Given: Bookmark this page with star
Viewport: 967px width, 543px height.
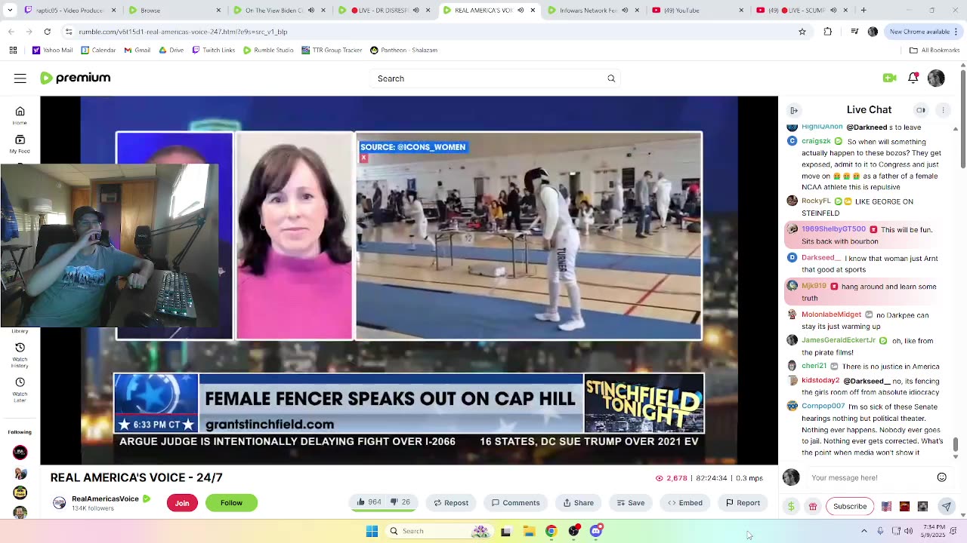Looking at the screenshot, I should pos(802,32).
